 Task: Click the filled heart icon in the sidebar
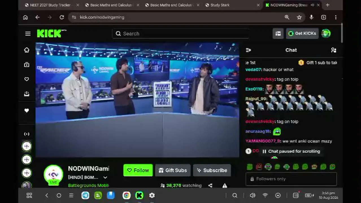pos(27,111)
